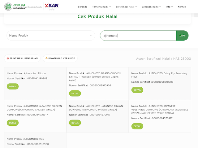View Detail for Japanese Vegetable Dumpling

tap(137, 126)
